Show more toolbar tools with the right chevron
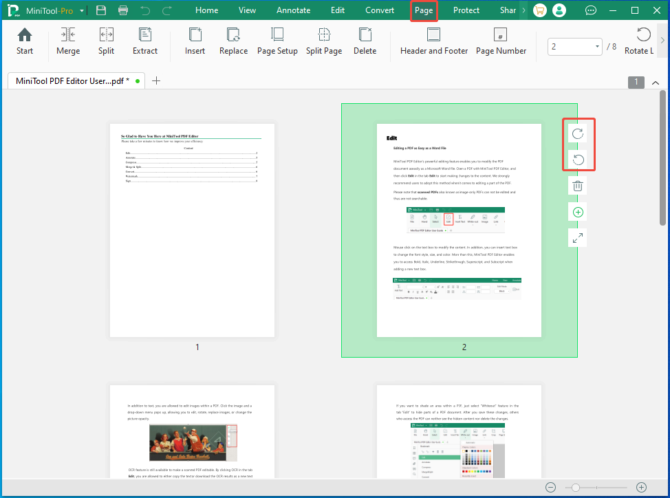Viewport: 670px width, 498px height. click(x=662, y=40)
